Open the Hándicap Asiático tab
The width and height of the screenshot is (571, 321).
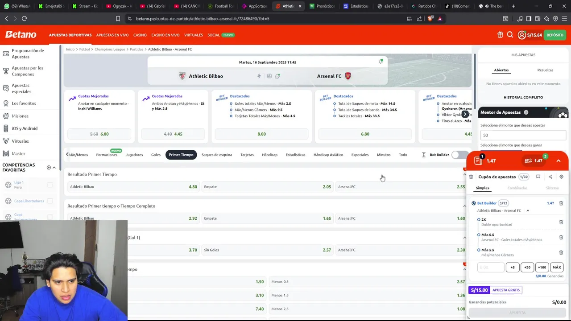[x=328, y=155]
